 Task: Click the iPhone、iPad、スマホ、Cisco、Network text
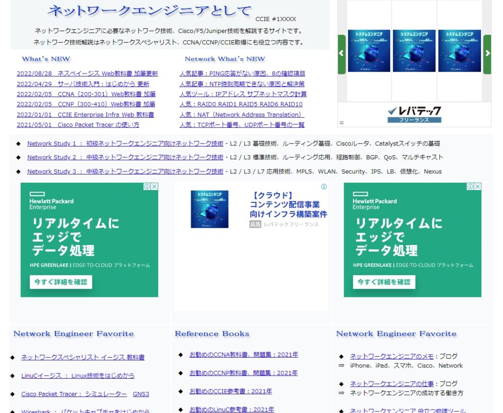(406, 366)
